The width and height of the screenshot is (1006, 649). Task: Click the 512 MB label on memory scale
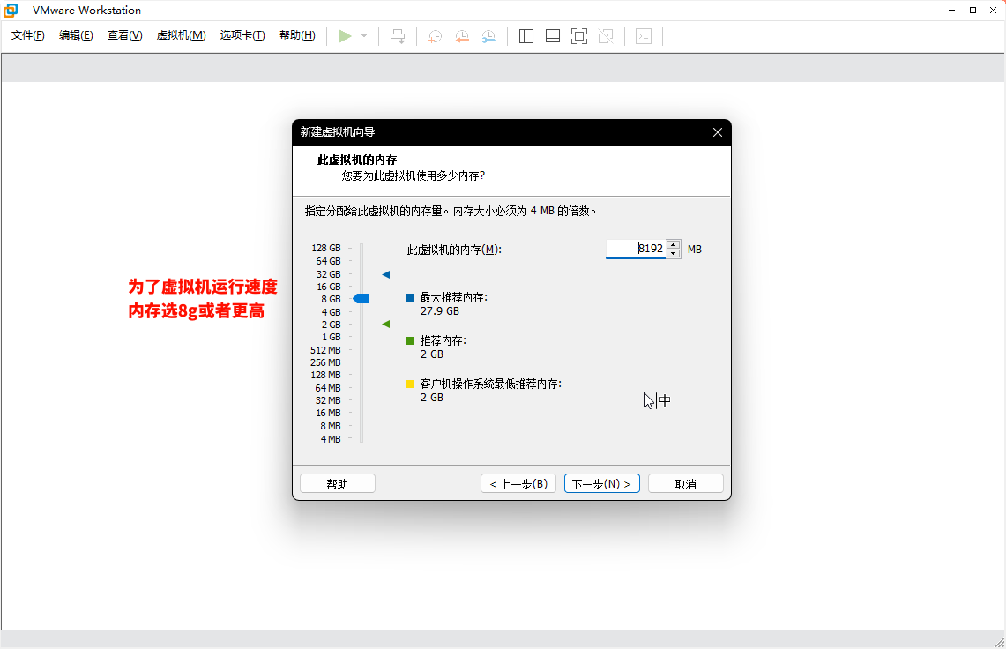pos(325,350)
